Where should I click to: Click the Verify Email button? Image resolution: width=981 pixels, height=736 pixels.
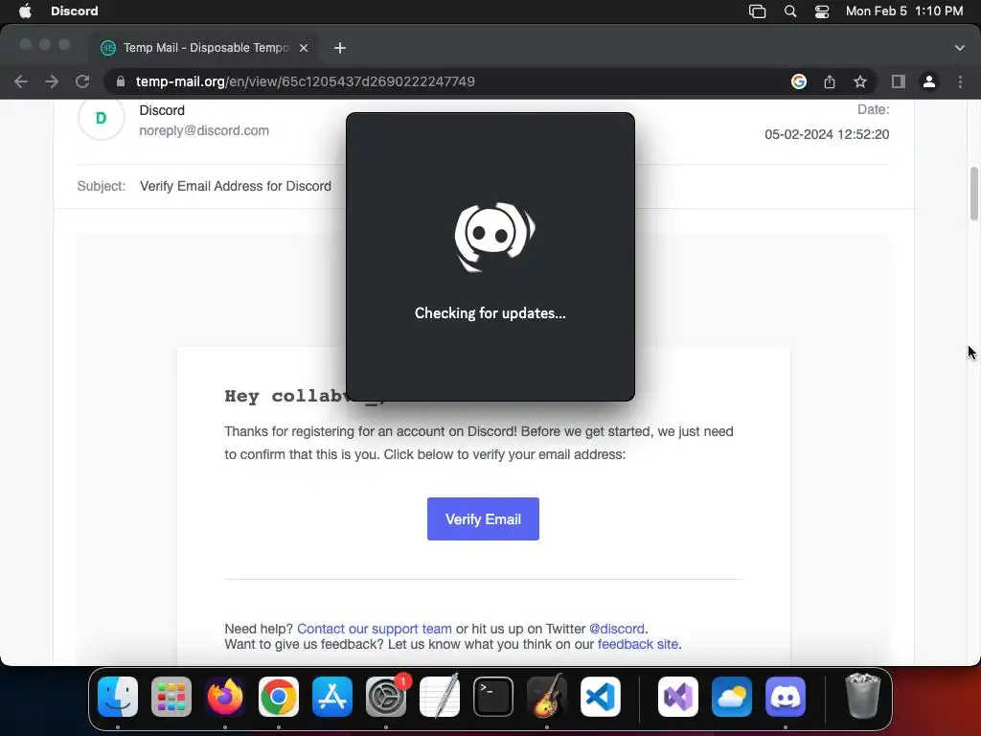tap(483, 518)
